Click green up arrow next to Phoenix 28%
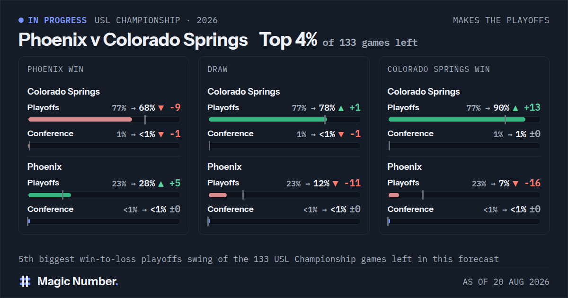Image resolution: width=568 pixels, height=298 pixels. coord(161,184)
